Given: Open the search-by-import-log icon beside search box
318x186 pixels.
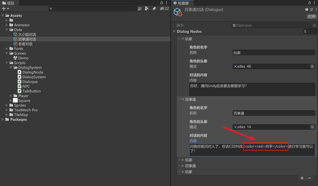Looking at the screenshot, I should 140,9.
